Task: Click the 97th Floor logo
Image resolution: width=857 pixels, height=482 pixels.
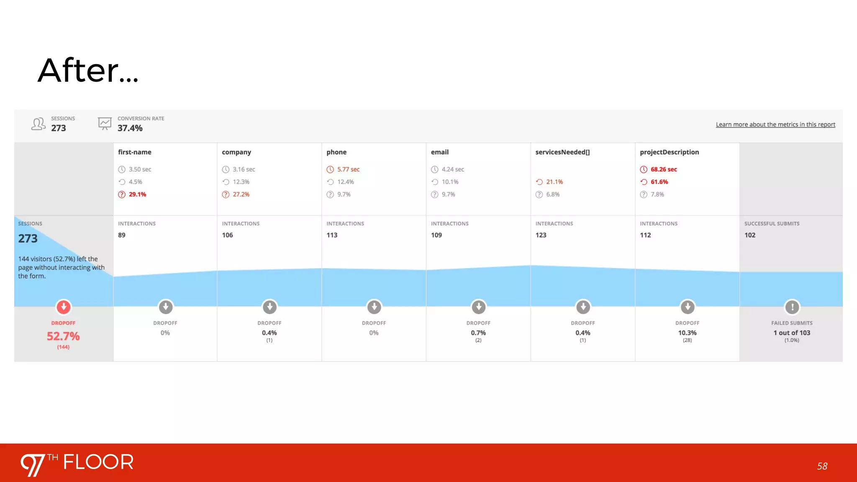Action: [x=77, y=464]
